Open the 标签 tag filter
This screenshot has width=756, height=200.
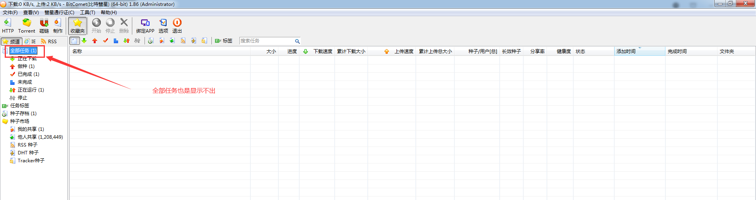[x=224, y=41]
